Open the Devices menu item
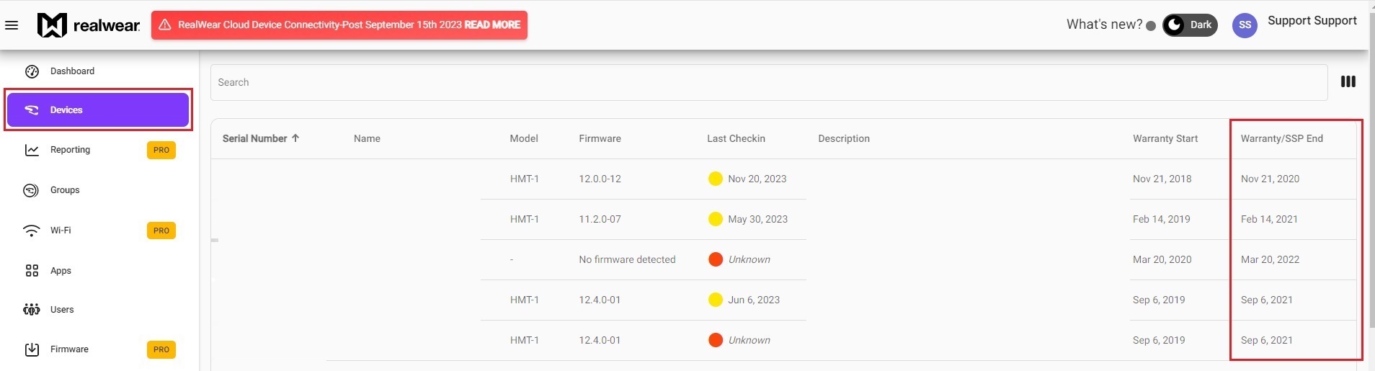The width and height of the screenshot is (1375, 371). point(98,110)
